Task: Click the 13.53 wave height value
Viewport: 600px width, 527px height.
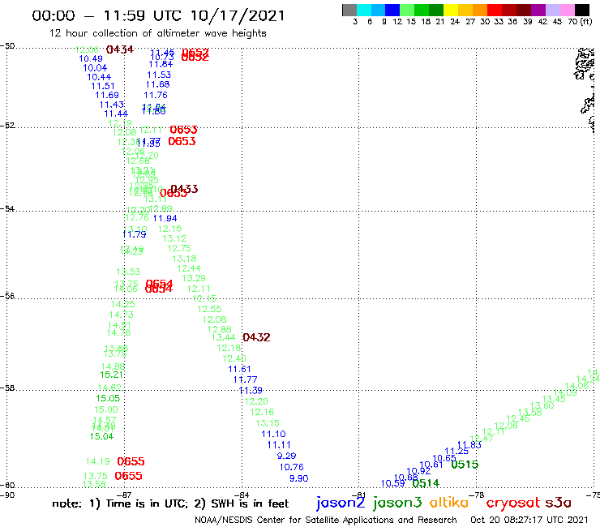Action: click(129, 272)
